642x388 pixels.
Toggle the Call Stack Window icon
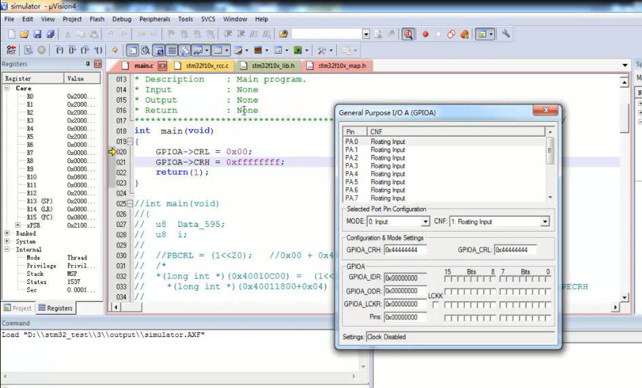coord(185,50)
